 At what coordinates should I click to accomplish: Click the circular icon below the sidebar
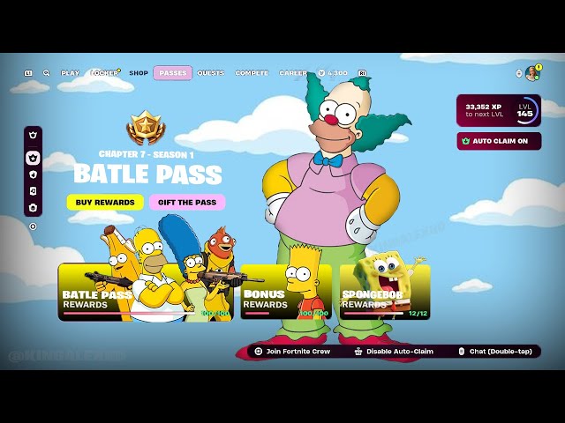(33, 226)
